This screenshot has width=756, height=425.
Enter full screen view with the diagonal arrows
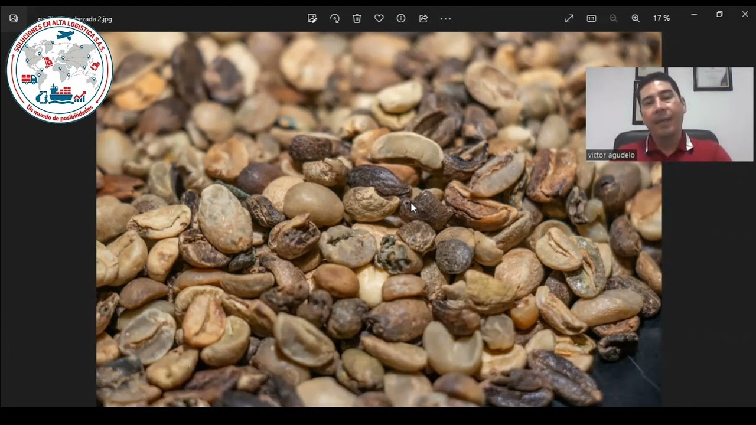[x=569, y=18]
